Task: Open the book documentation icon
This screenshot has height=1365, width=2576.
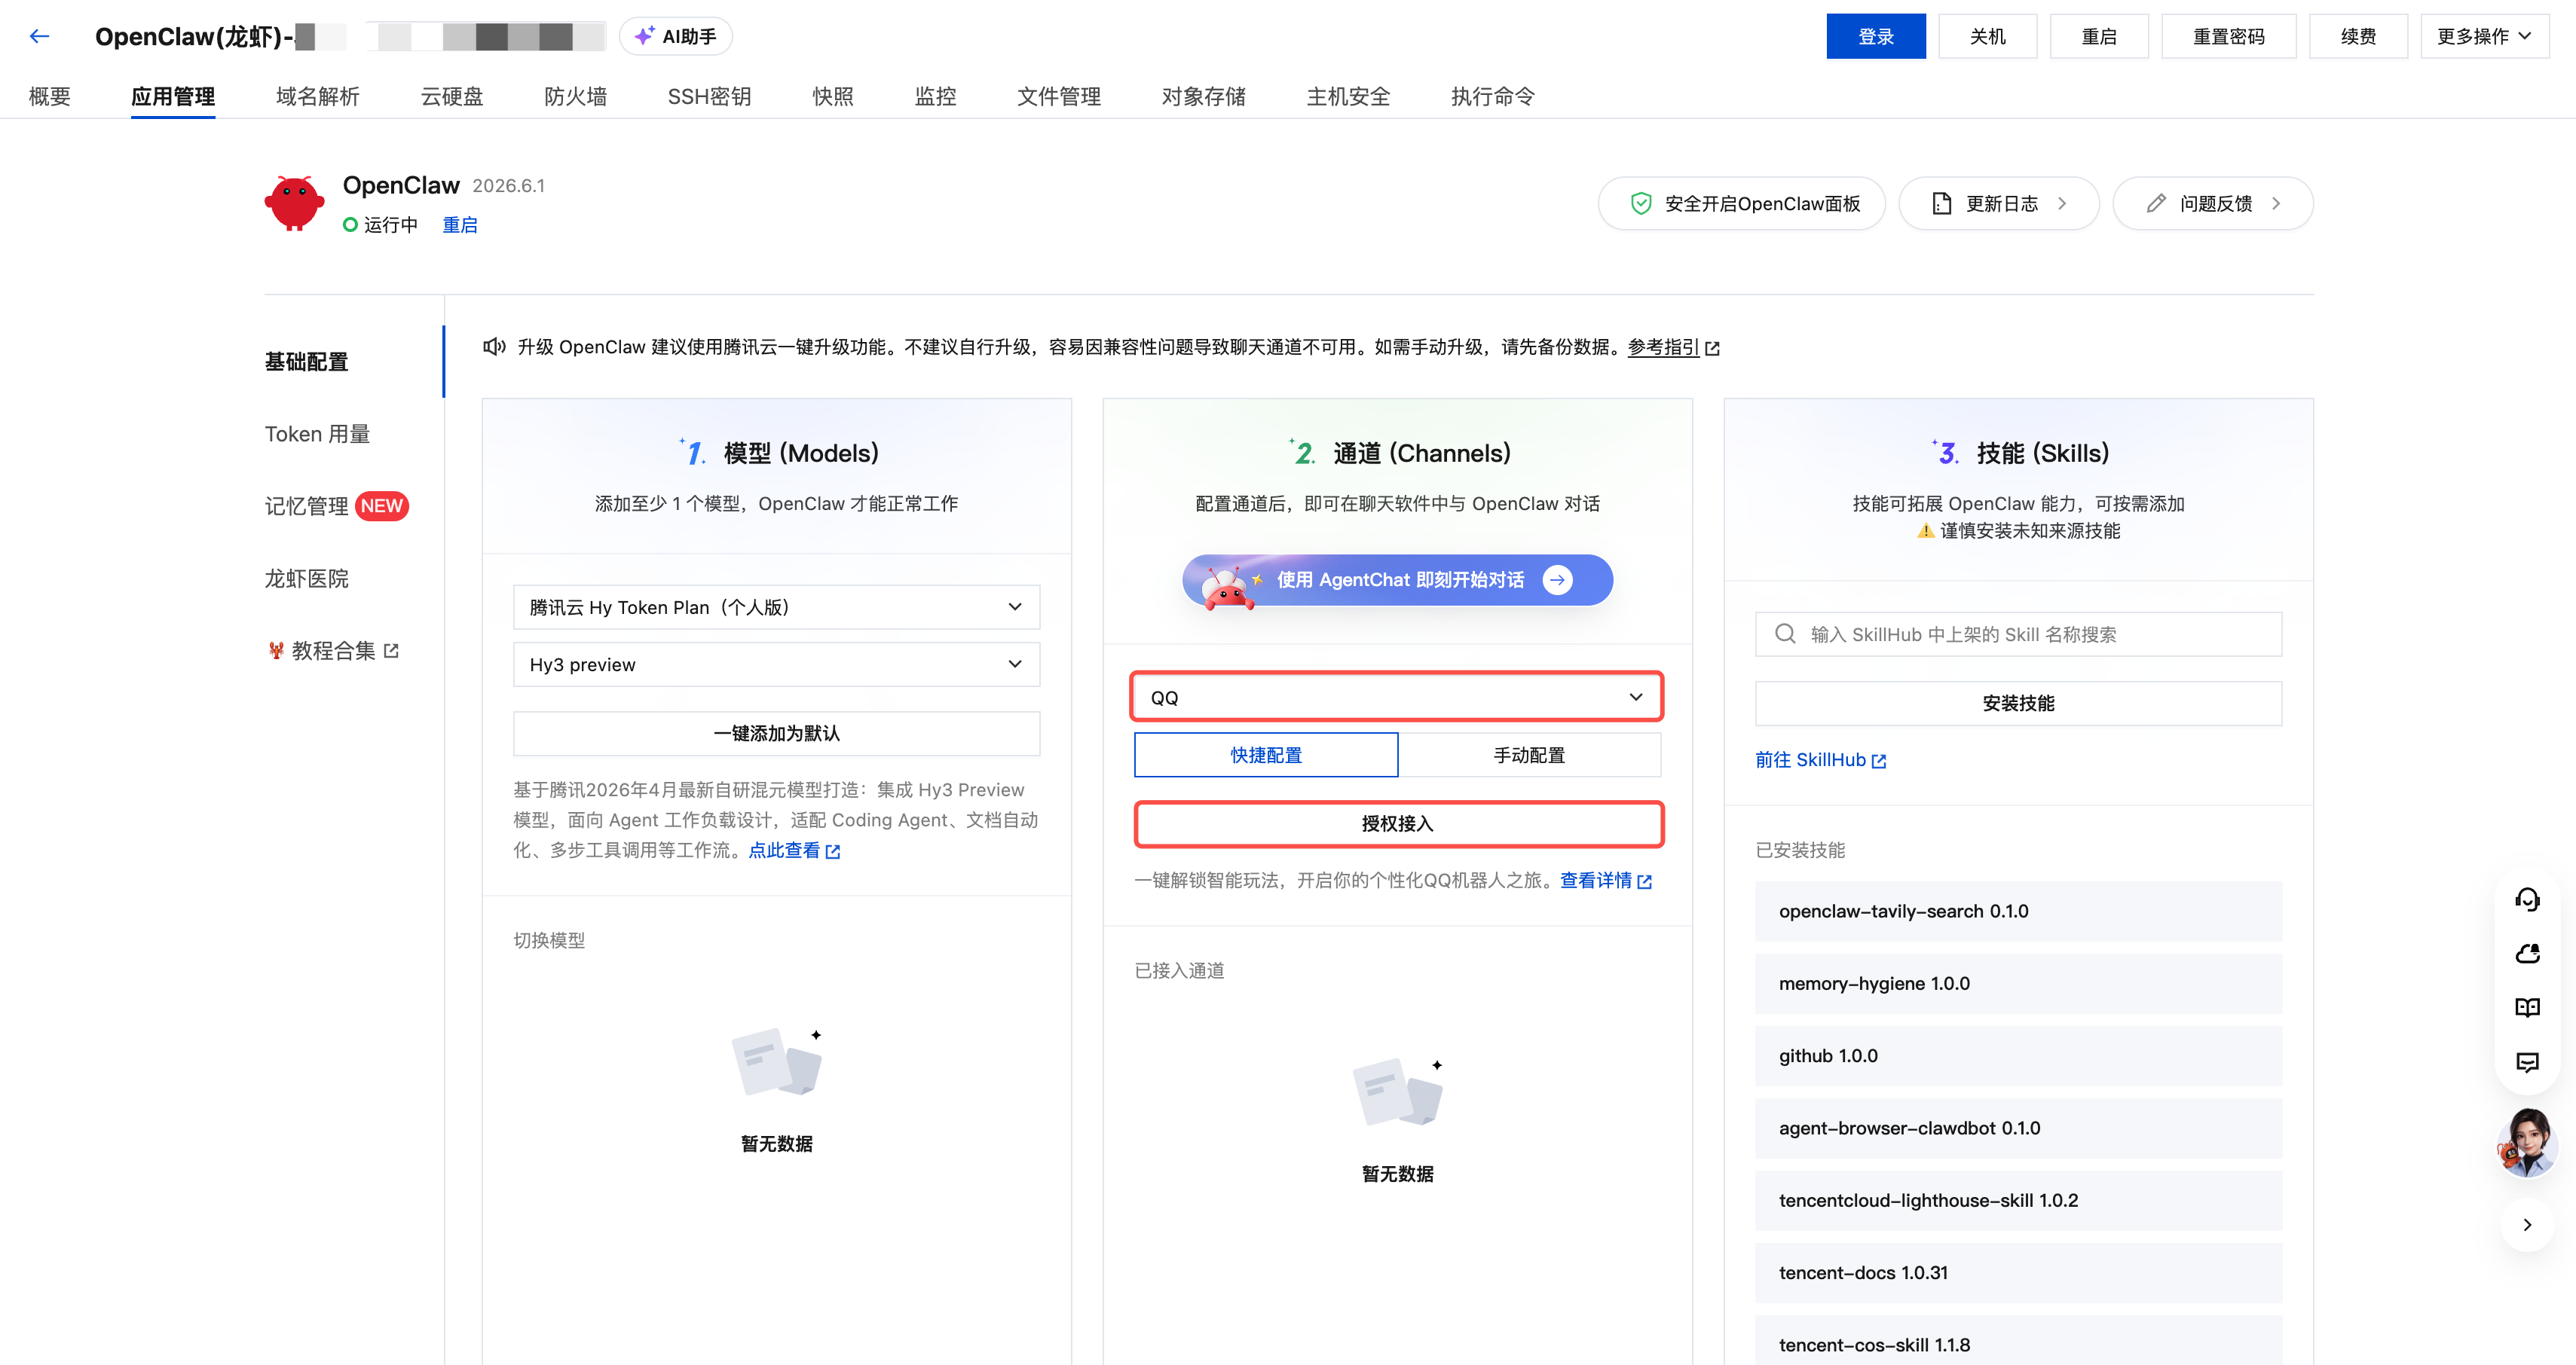Action: [2527, 1007]
